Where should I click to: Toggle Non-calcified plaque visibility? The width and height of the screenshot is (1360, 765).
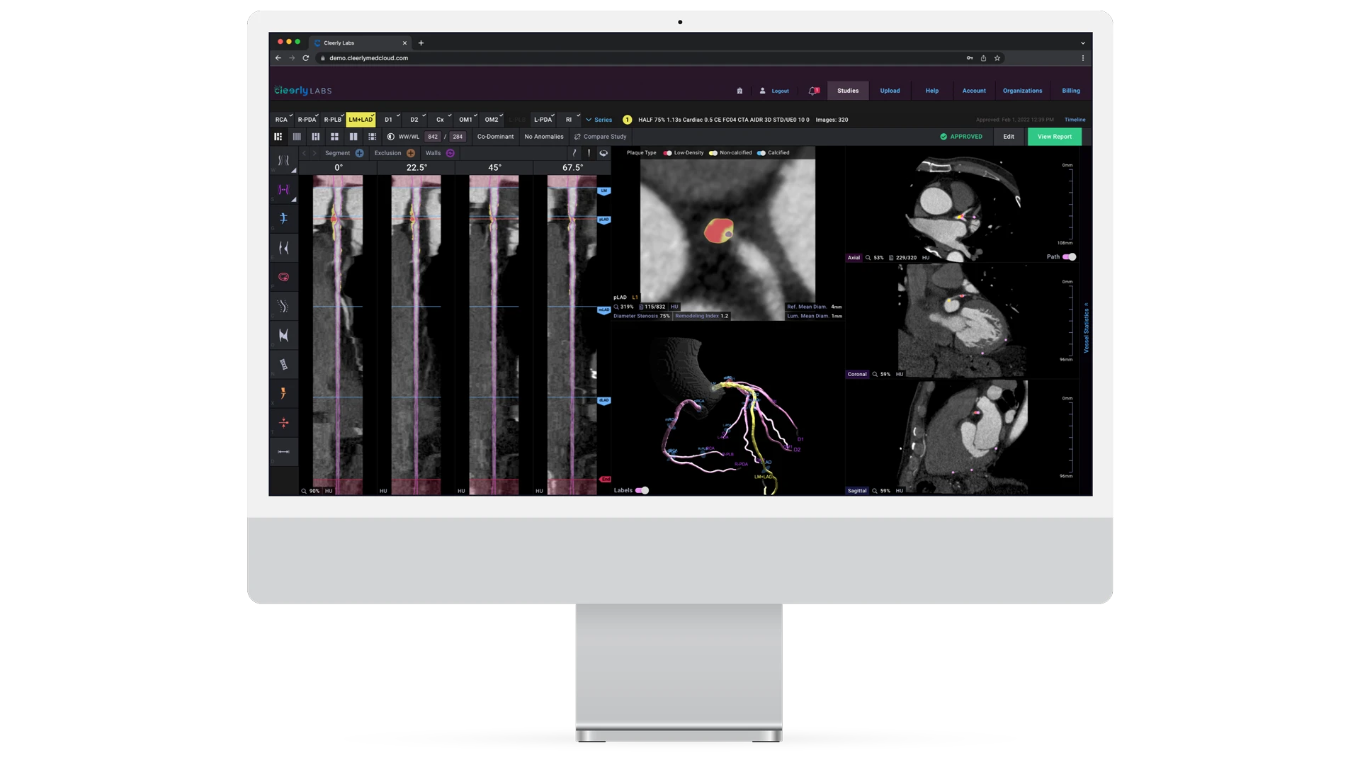coord(713,153)
